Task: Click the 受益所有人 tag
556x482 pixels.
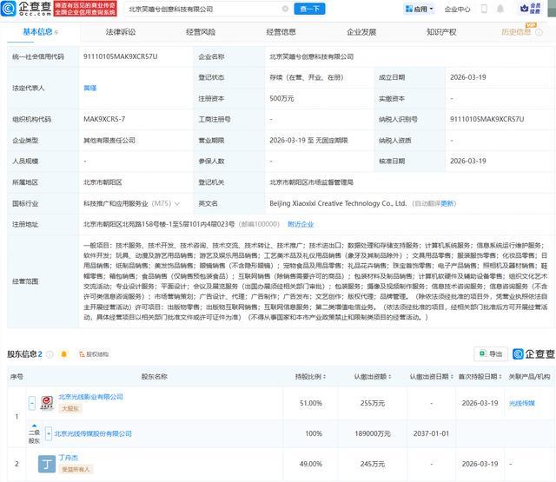Action: point(76,469)
